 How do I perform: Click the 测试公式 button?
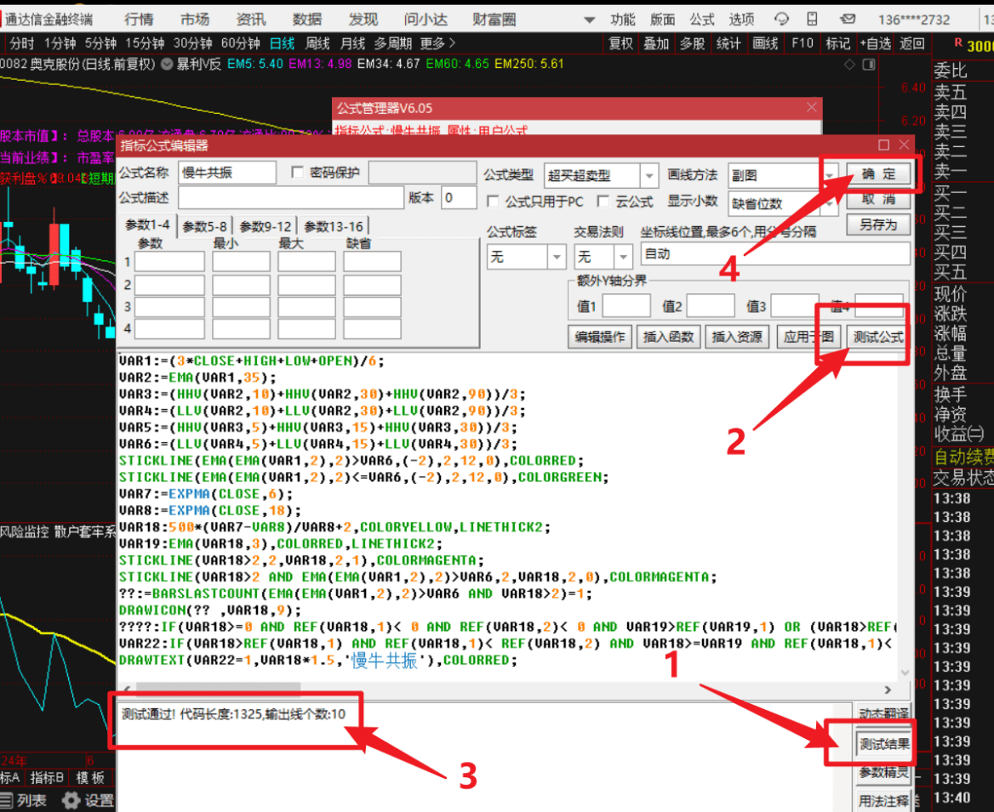(878, 337)
